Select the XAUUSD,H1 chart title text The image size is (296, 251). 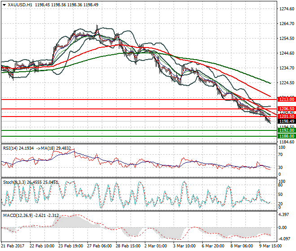(x=20, y=5)
